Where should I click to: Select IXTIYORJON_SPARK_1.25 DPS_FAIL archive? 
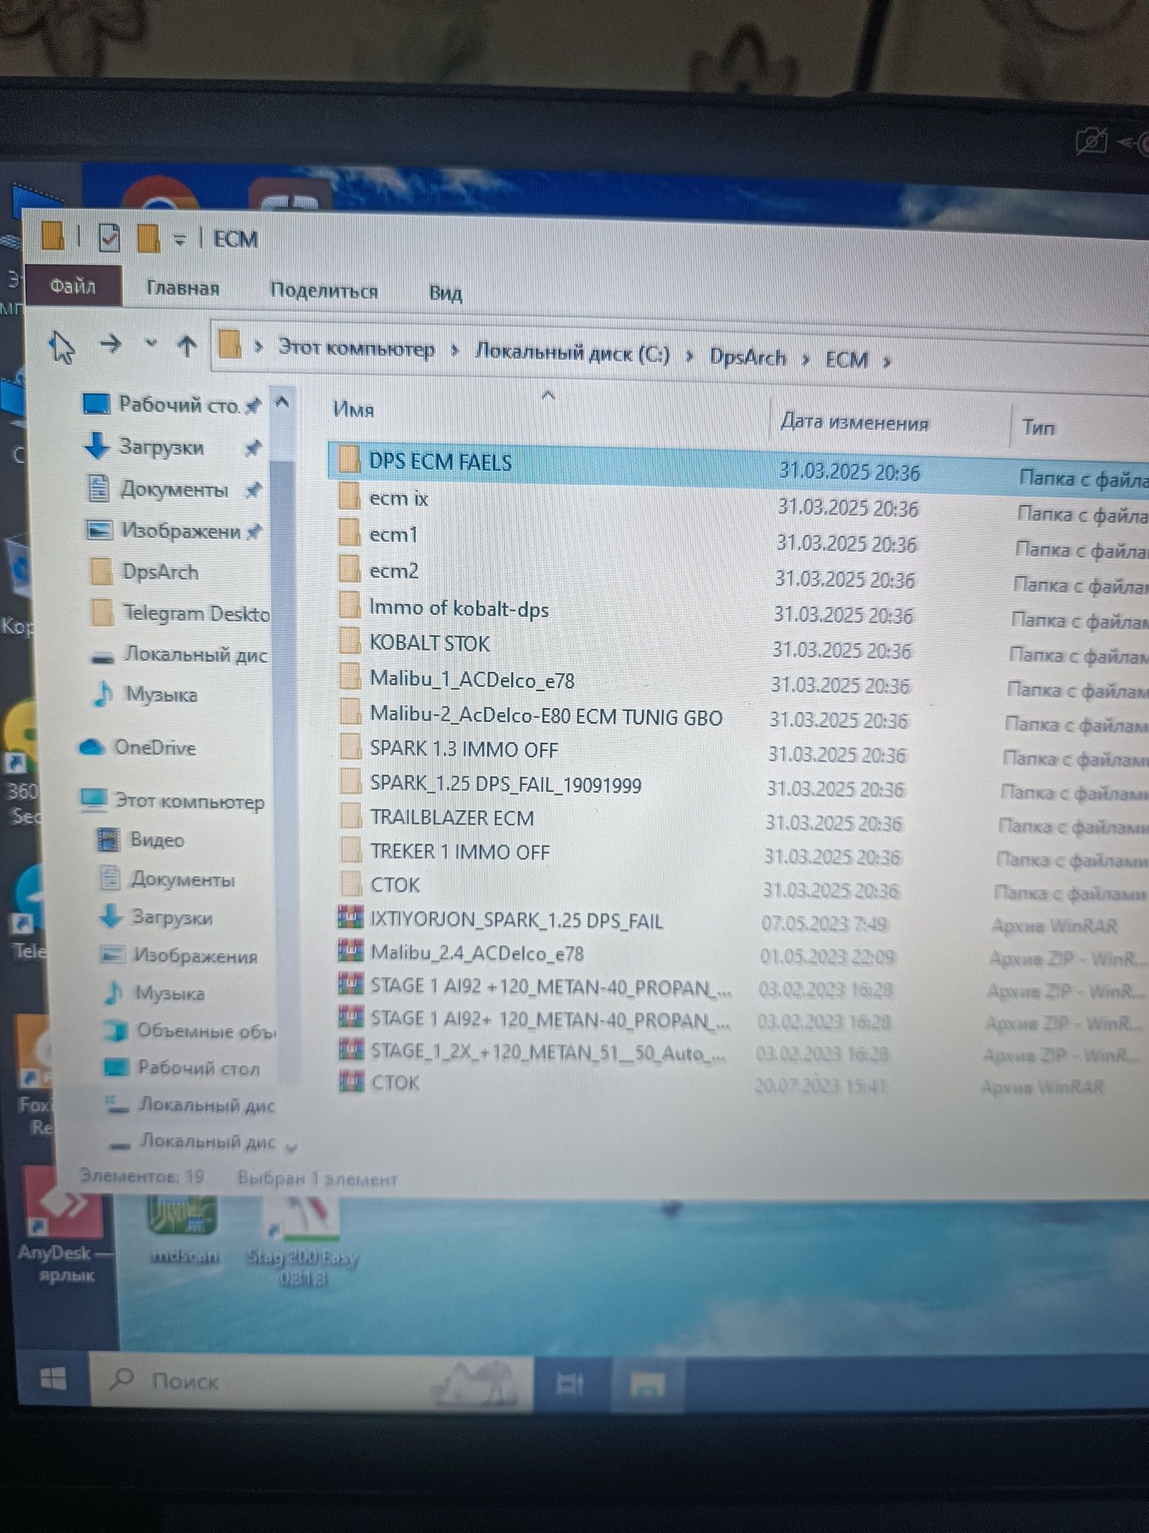click(x=516, y=920)
